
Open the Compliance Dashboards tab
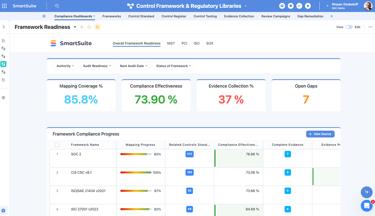(x=74, y=16)
